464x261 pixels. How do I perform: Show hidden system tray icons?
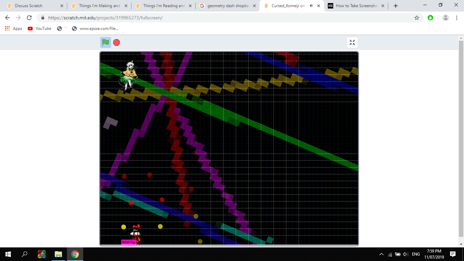pos(381,254)
